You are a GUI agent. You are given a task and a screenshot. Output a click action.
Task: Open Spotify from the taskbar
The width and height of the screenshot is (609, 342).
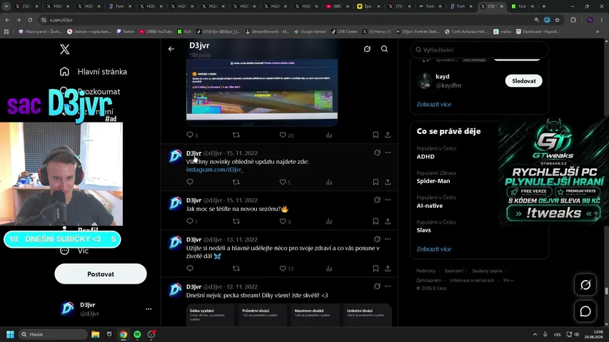(137, 334)
